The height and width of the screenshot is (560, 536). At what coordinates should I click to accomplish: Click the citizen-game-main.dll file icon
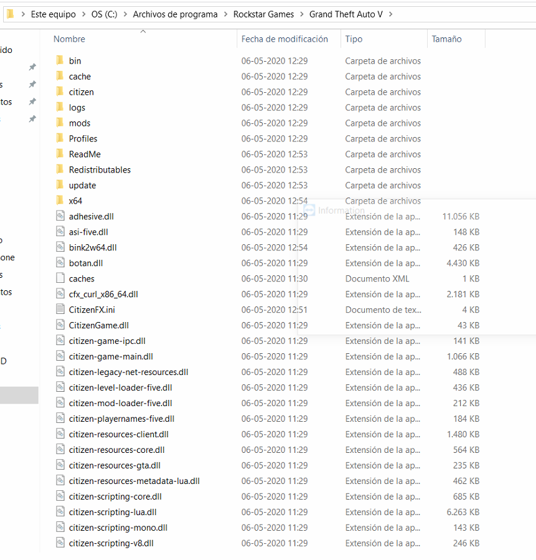pos(60,356)
